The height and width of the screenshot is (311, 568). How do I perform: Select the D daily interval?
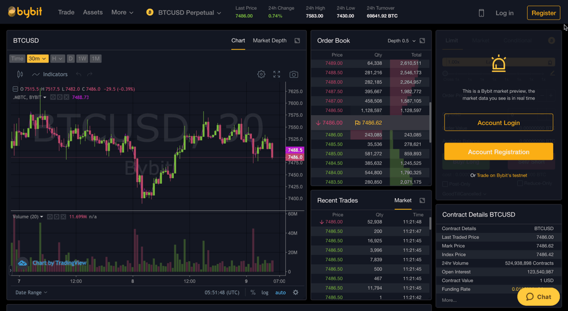tap(71, 58)
